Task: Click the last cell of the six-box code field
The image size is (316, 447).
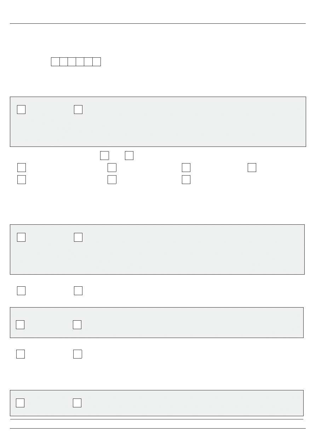Action: pos(97,62)
